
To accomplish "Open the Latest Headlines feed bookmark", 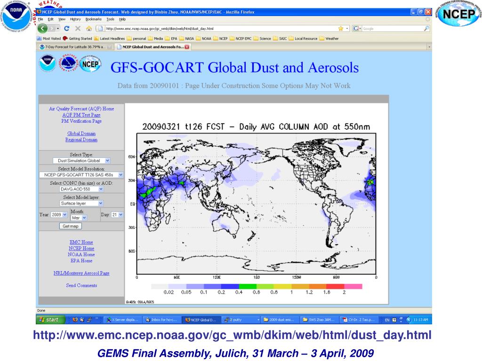I will click(x=109, y=39).
